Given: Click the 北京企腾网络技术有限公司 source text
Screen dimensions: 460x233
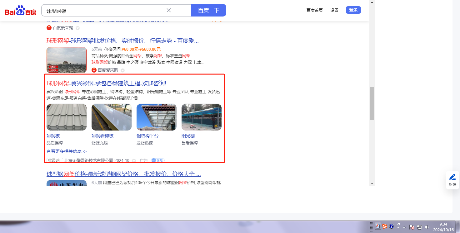Looking at the screenshot, I should (x=89, y=160).
